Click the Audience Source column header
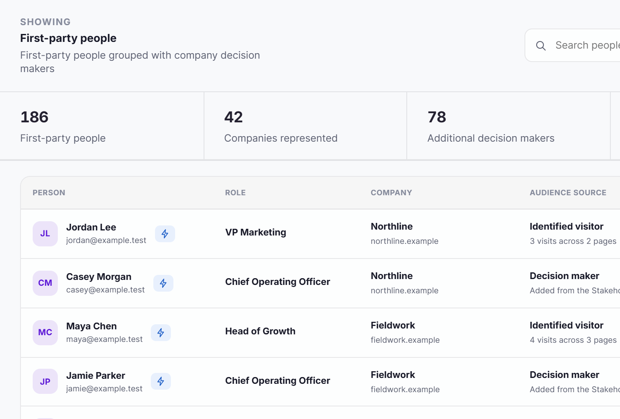 click(568, 193)
